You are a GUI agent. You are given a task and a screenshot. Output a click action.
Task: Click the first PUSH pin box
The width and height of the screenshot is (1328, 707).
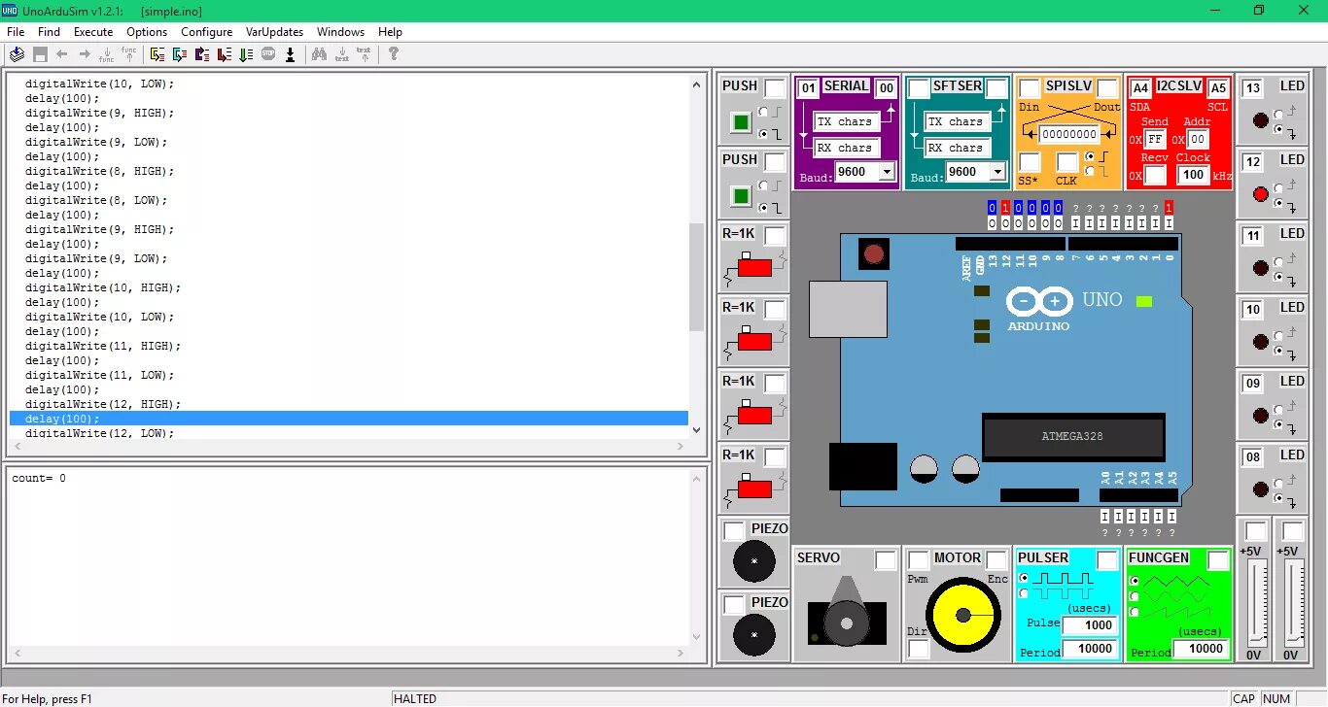click(775, 88)
